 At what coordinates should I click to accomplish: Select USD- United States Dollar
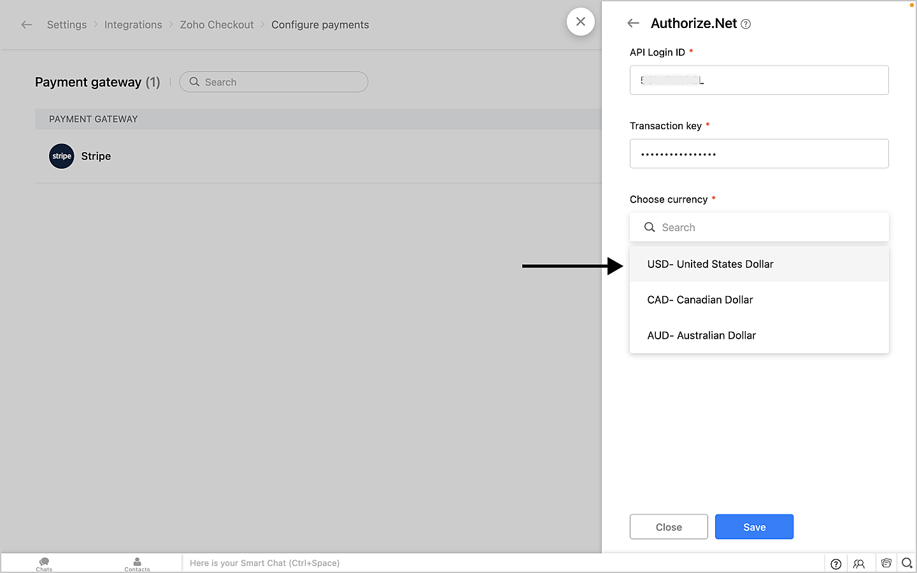tap(759, 264)
